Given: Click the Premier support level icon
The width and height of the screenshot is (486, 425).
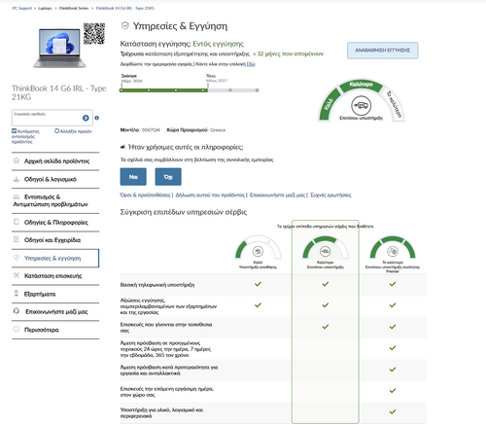Looking at the screenshot, I should [393, 251].
